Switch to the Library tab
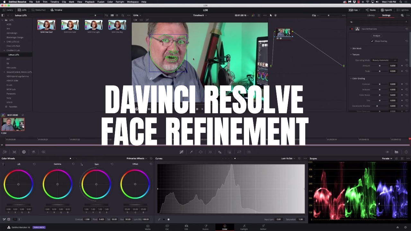 (371, 15)
